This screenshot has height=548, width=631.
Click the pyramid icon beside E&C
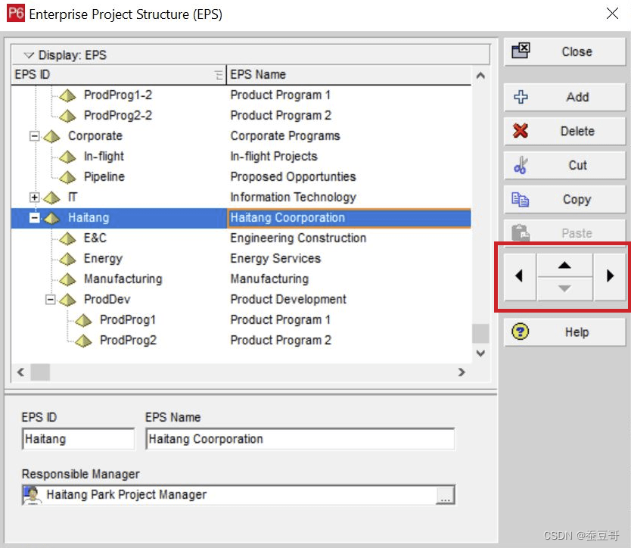pyautogui.click(x=67, y=238)
